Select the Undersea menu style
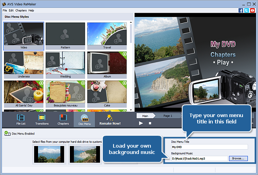Image resolution: width=258 pixels, height=175 pixels. (24, 65)
